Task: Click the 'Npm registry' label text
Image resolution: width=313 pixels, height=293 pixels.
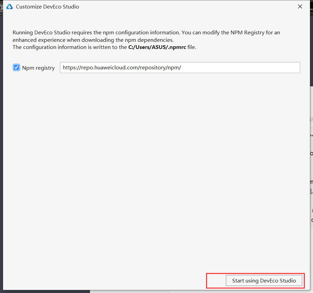Action: 38,68
